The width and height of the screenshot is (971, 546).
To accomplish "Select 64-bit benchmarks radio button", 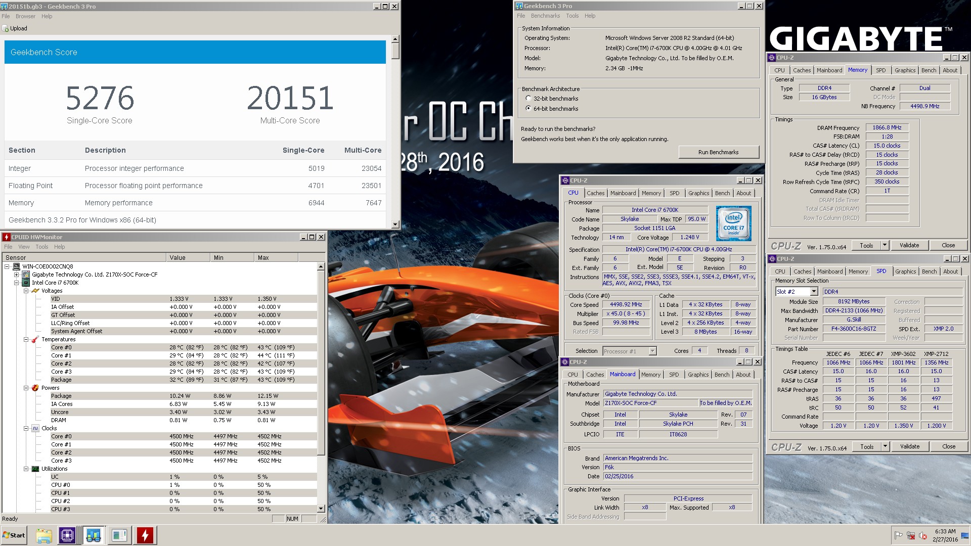I will pos(528,109).
